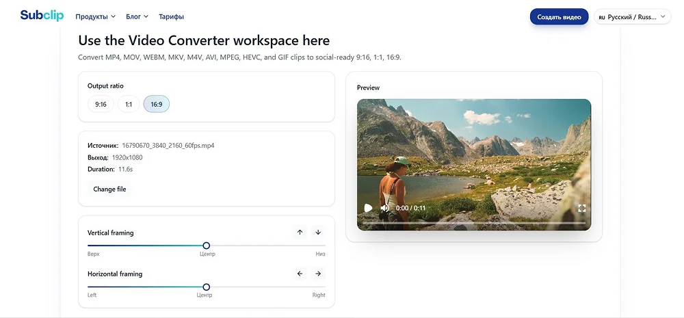Viewport: 684px width, 318px height.
Task: Click the Subclip logo
Action: [x=42, y=16]
